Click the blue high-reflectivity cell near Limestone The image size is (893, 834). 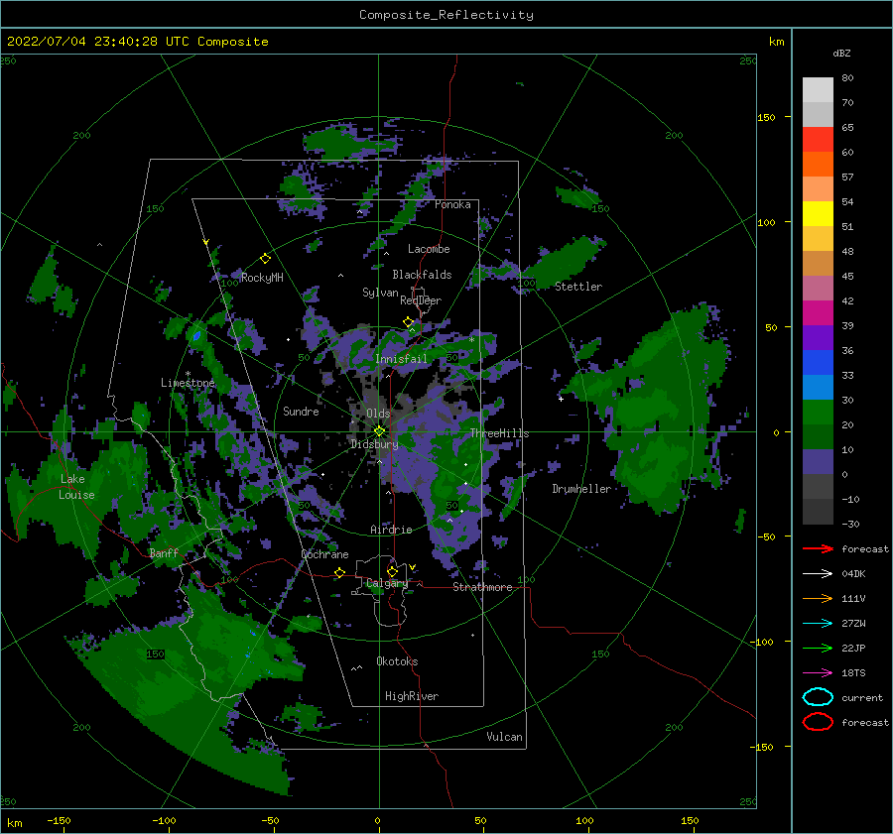[197, 336]
